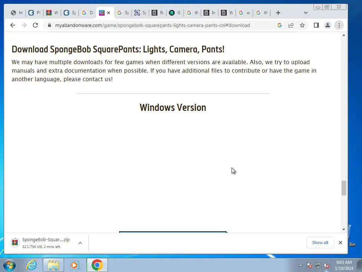
Task: Click the muted volume tray icon
Action: 326,265
